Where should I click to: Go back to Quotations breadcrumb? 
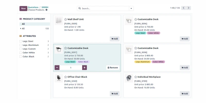coord(33,7)
